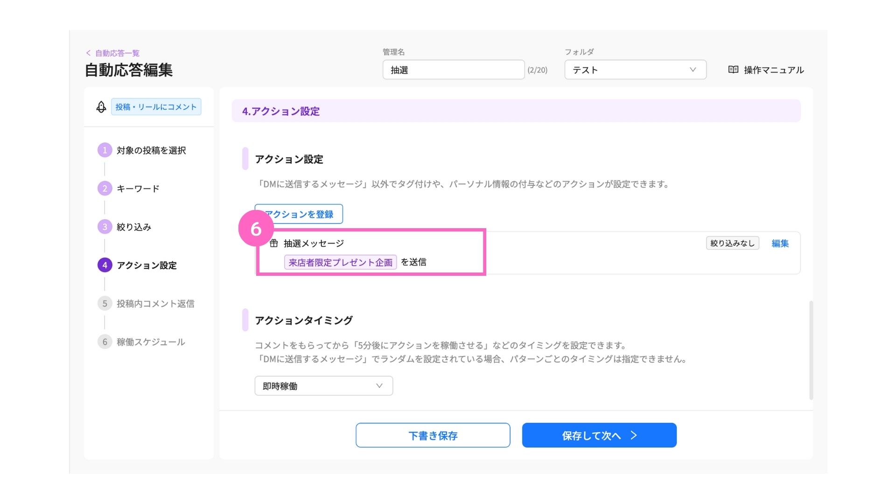The width and height of the screenshot is (896, 504).
Task: Click the step 6 circle icon
Action: 105,342
